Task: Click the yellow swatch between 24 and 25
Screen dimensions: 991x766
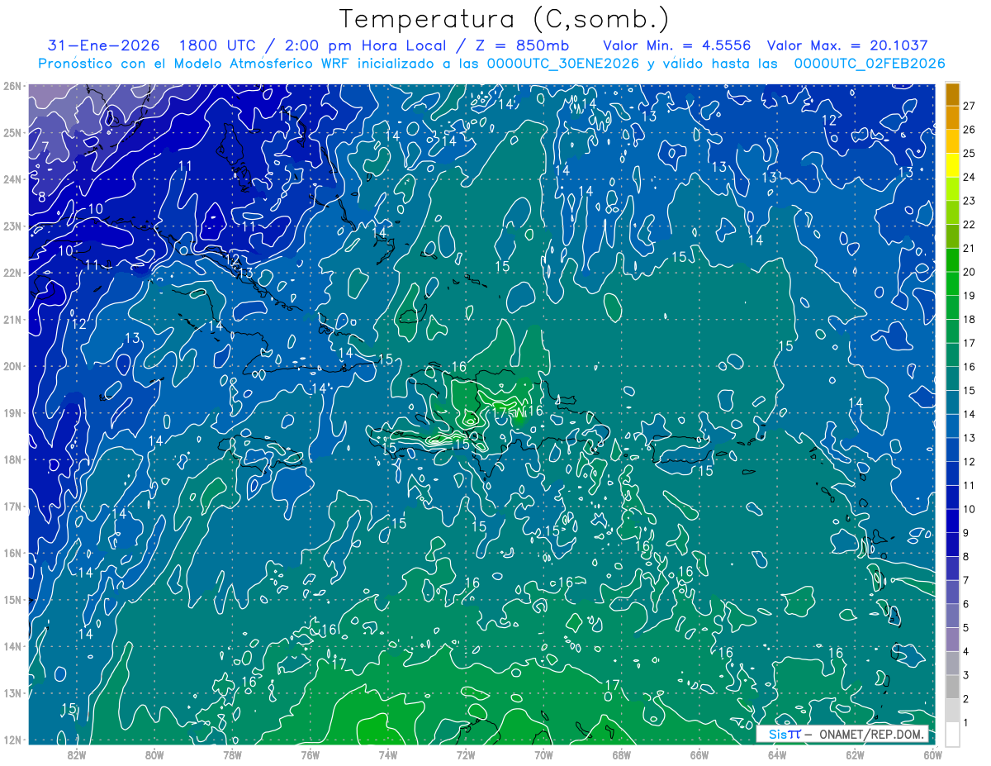Action: click(x=952, y=164)
